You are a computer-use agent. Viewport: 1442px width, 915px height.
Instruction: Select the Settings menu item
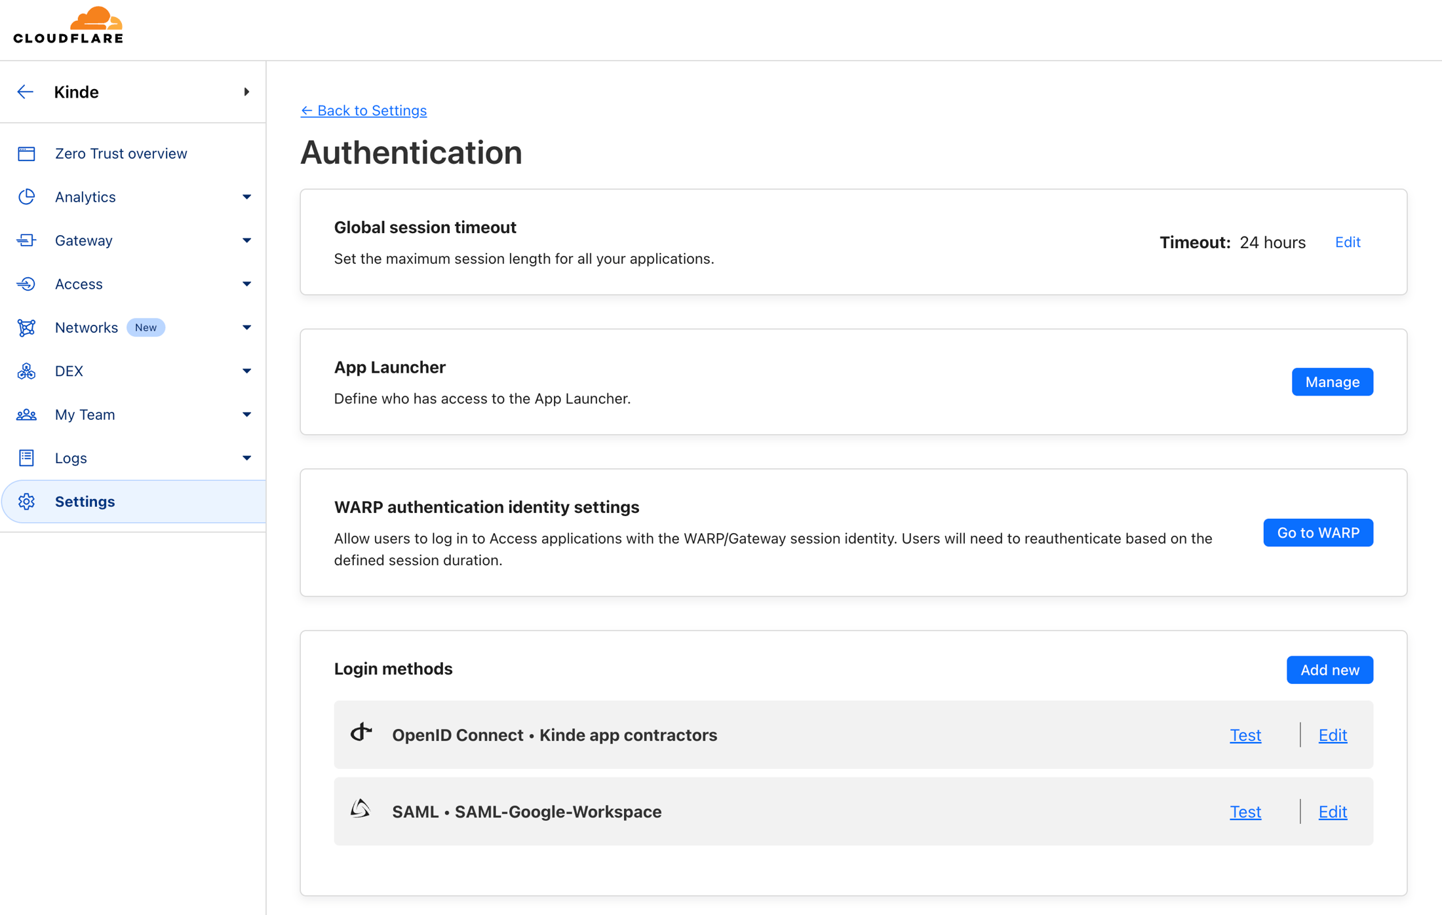[133, 502]
